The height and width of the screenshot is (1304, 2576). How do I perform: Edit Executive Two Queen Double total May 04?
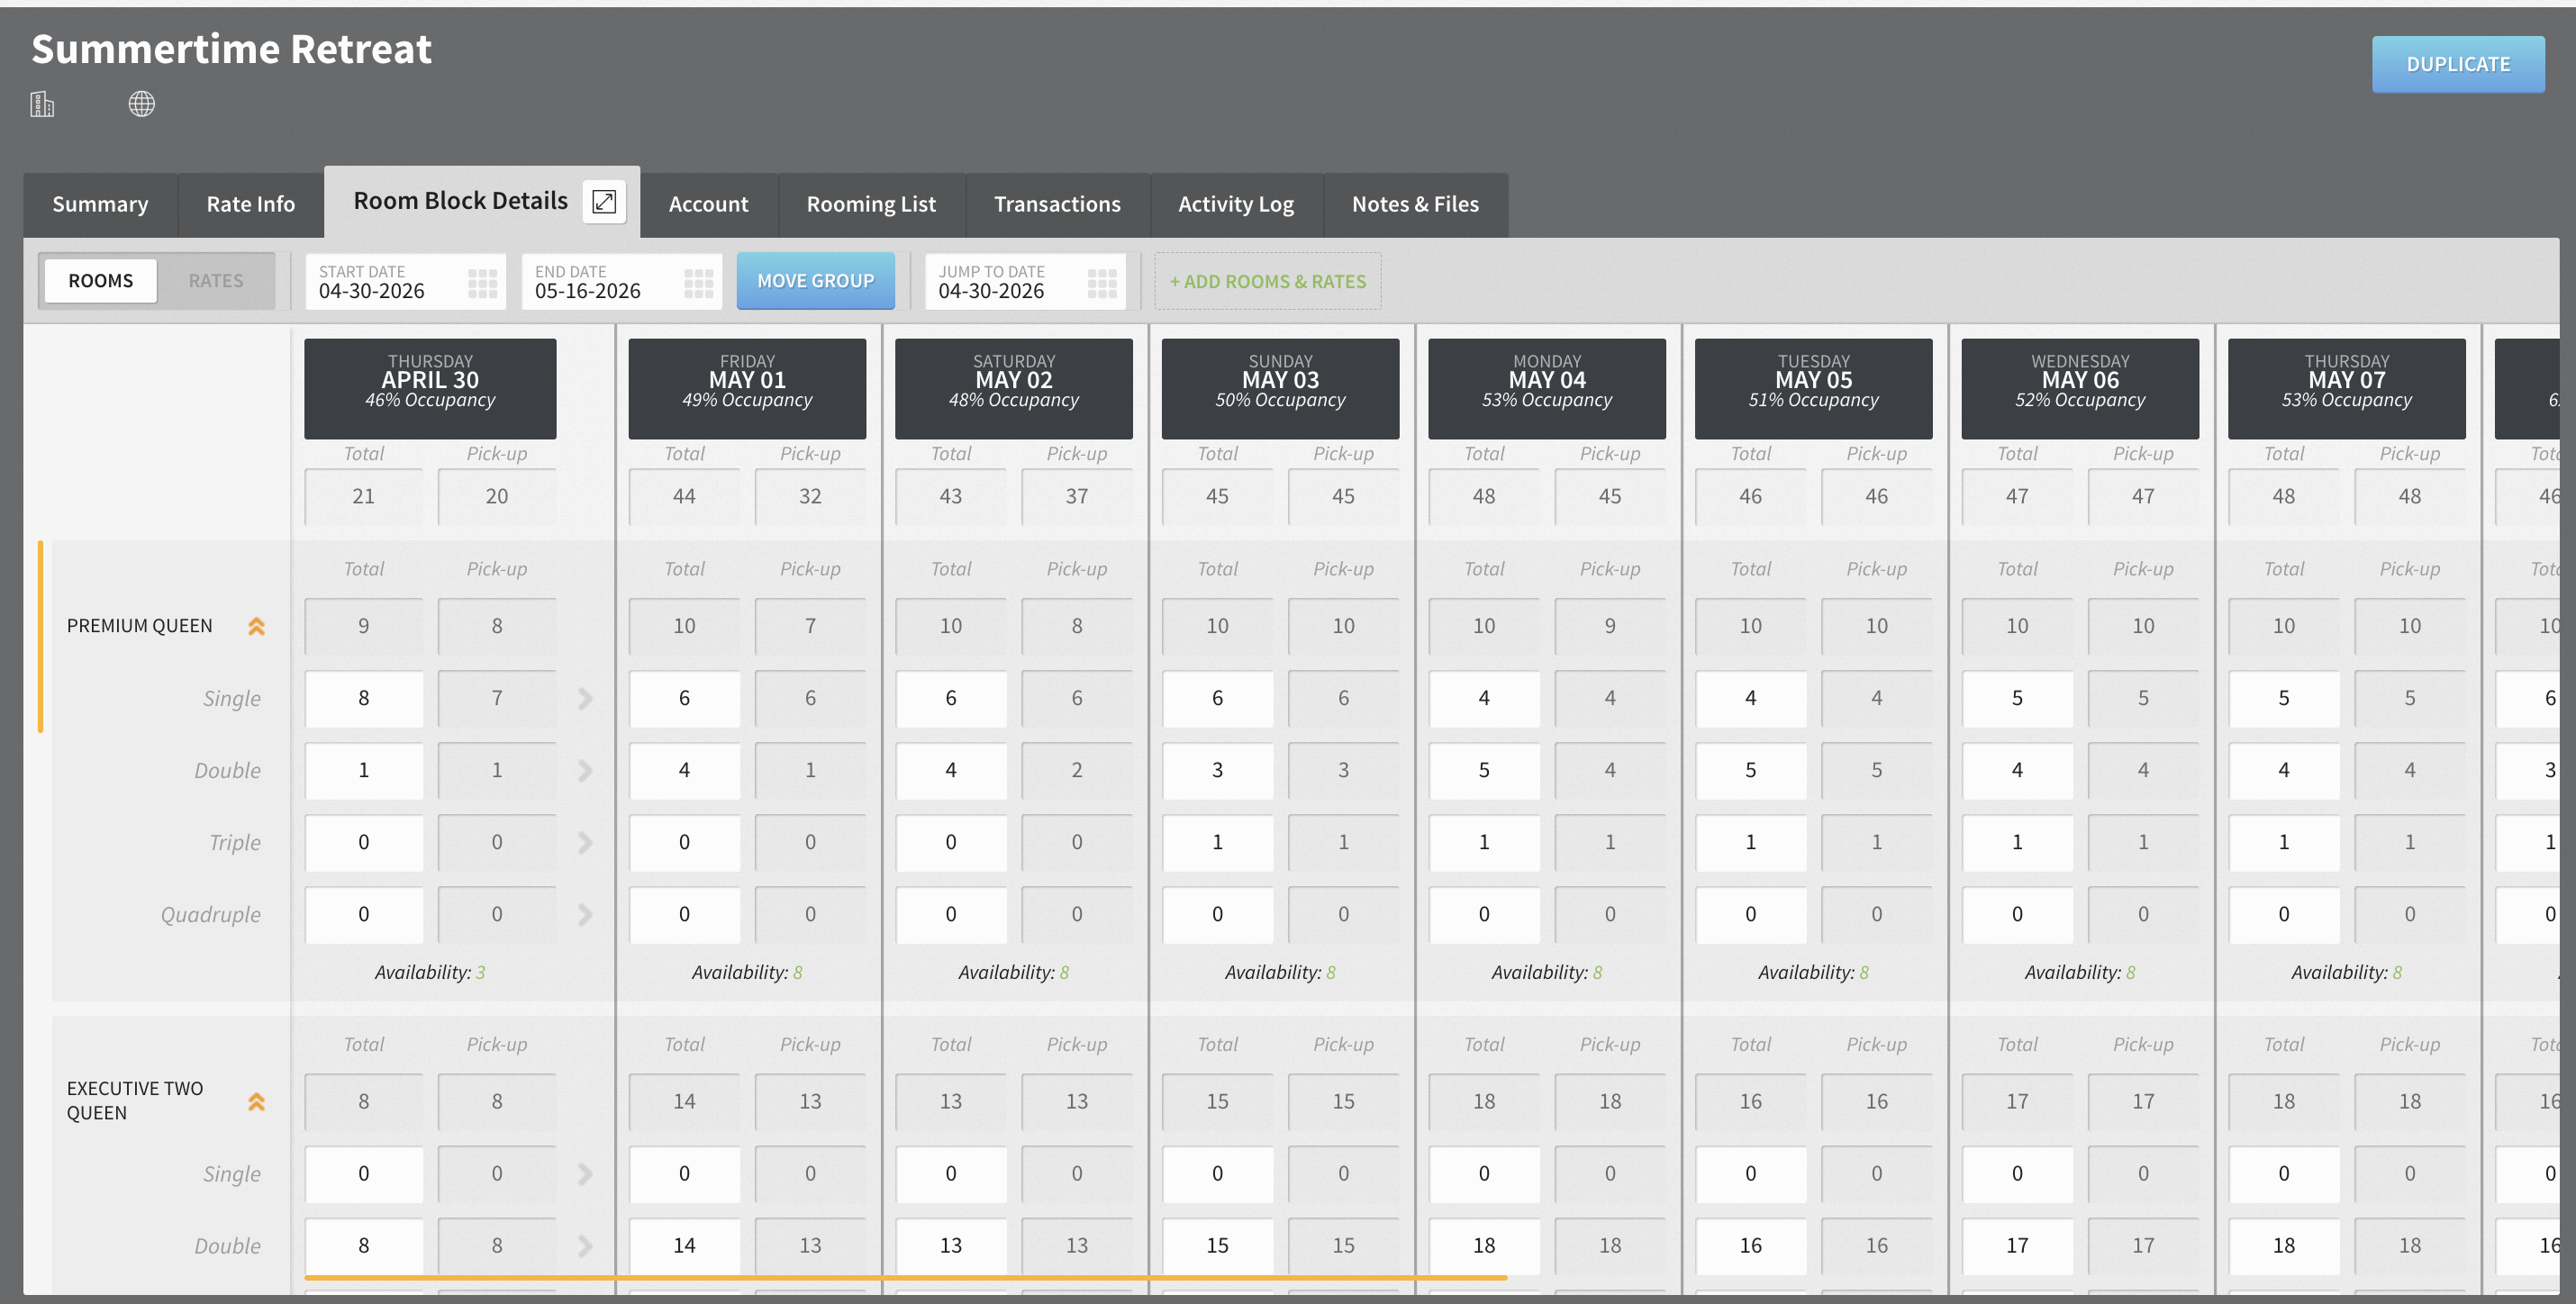click(1484, 1245)
